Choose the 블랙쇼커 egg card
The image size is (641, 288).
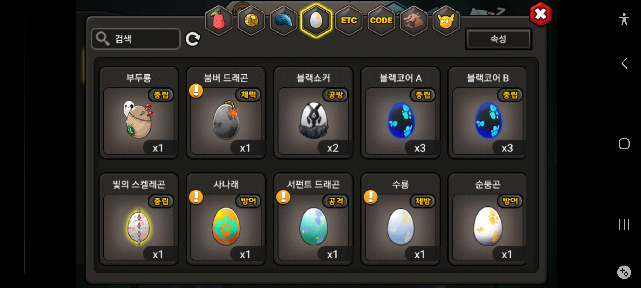(313, 113)
